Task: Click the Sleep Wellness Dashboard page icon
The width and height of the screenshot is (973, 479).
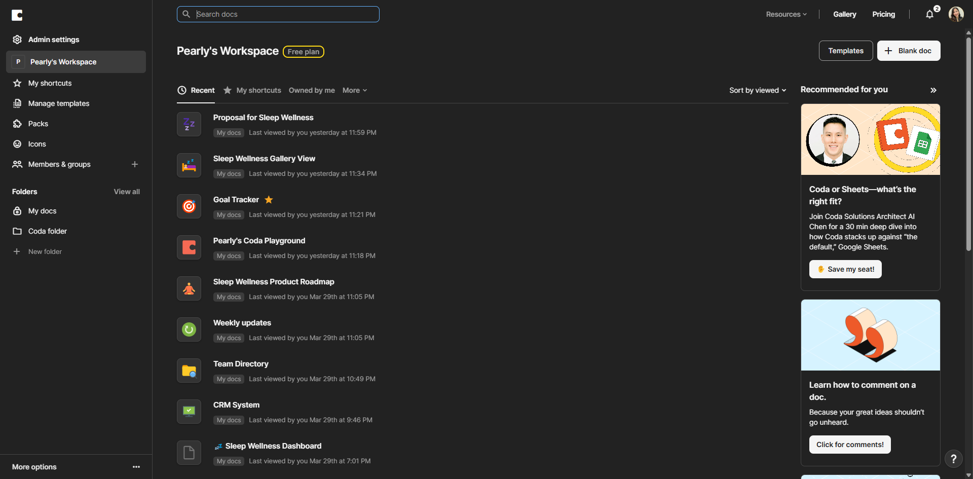Action: tap(189, 453)
